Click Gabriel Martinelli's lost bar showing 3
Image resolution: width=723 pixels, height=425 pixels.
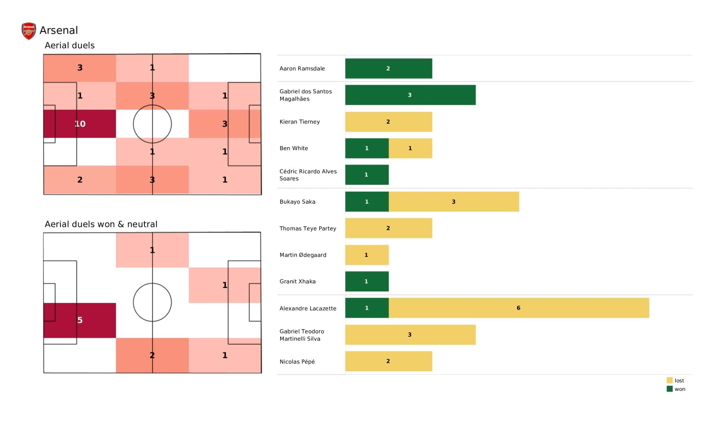(410, 335)
